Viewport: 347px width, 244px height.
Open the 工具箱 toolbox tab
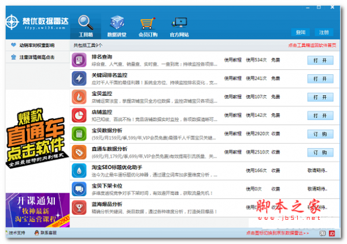(86, 25)
